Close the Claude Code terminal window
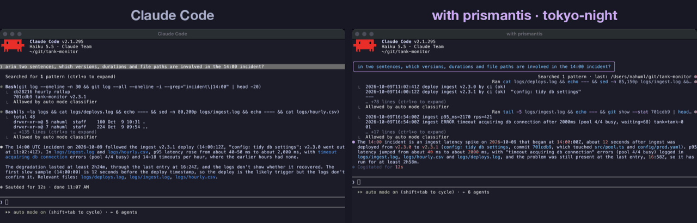This screenshot has height=223, width=697. point(5,34)
